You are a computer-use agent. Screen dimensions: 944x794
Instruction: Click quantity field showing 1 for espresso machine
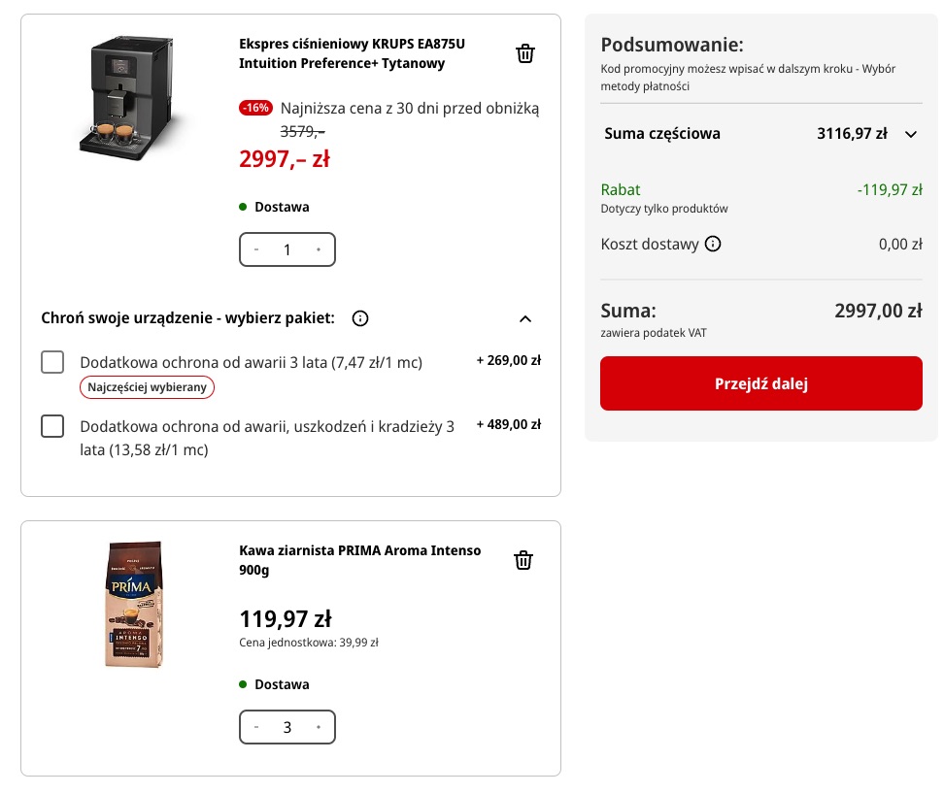point(287,249)
